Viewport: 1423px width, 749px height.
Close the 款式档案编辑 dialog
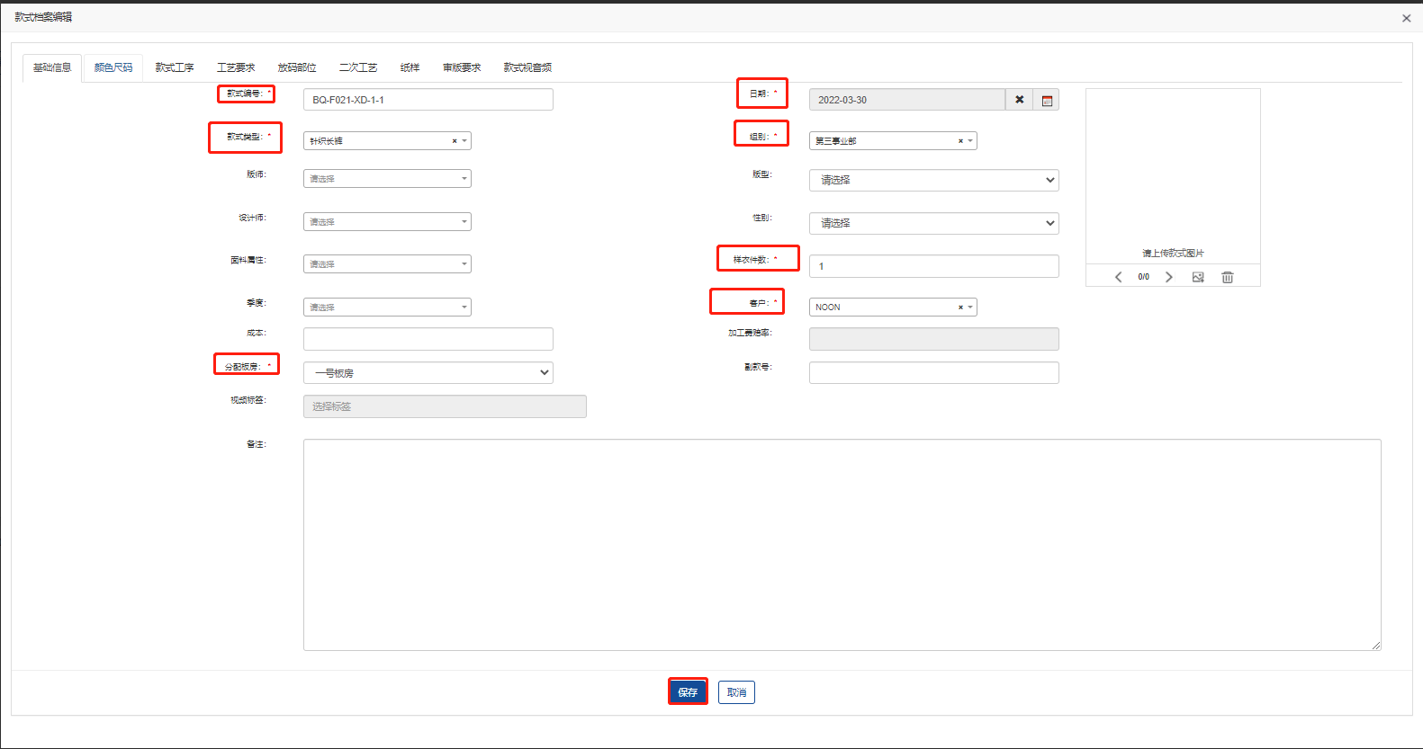point(1406,18)
